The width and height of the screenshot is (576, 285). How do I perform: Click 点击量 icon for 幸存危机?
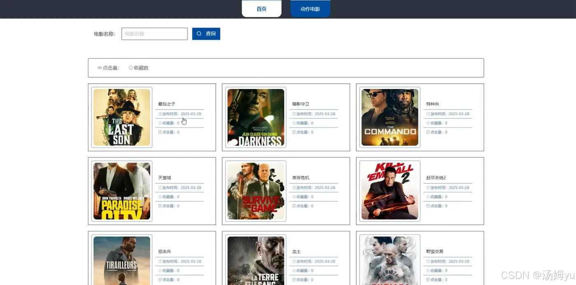click(294, 206)
